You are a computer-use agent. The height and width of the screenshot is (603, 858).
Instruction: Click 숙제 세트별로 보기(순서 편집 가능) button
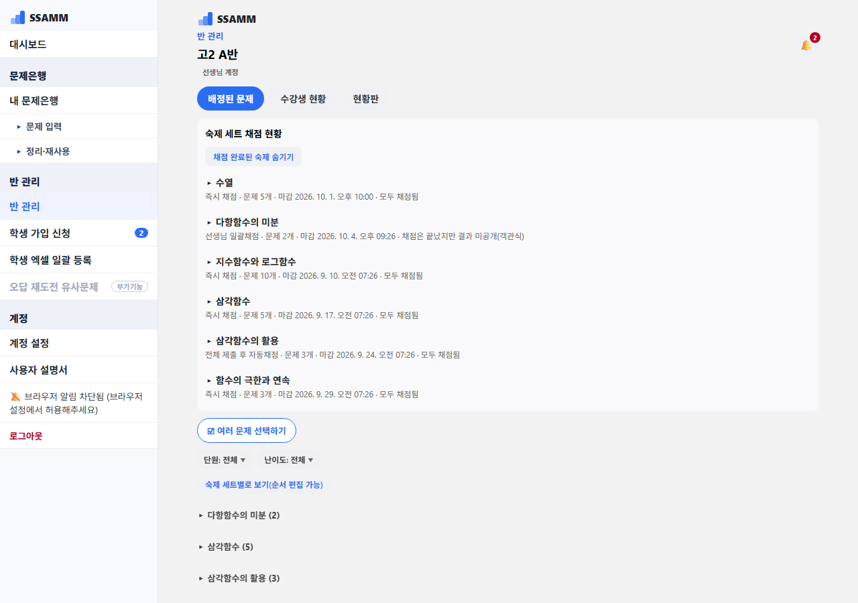[264, 485]
